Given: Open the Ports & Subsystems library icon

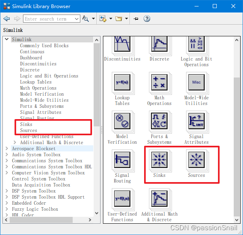Looking at the screenshot, I should tap(159, 121).
